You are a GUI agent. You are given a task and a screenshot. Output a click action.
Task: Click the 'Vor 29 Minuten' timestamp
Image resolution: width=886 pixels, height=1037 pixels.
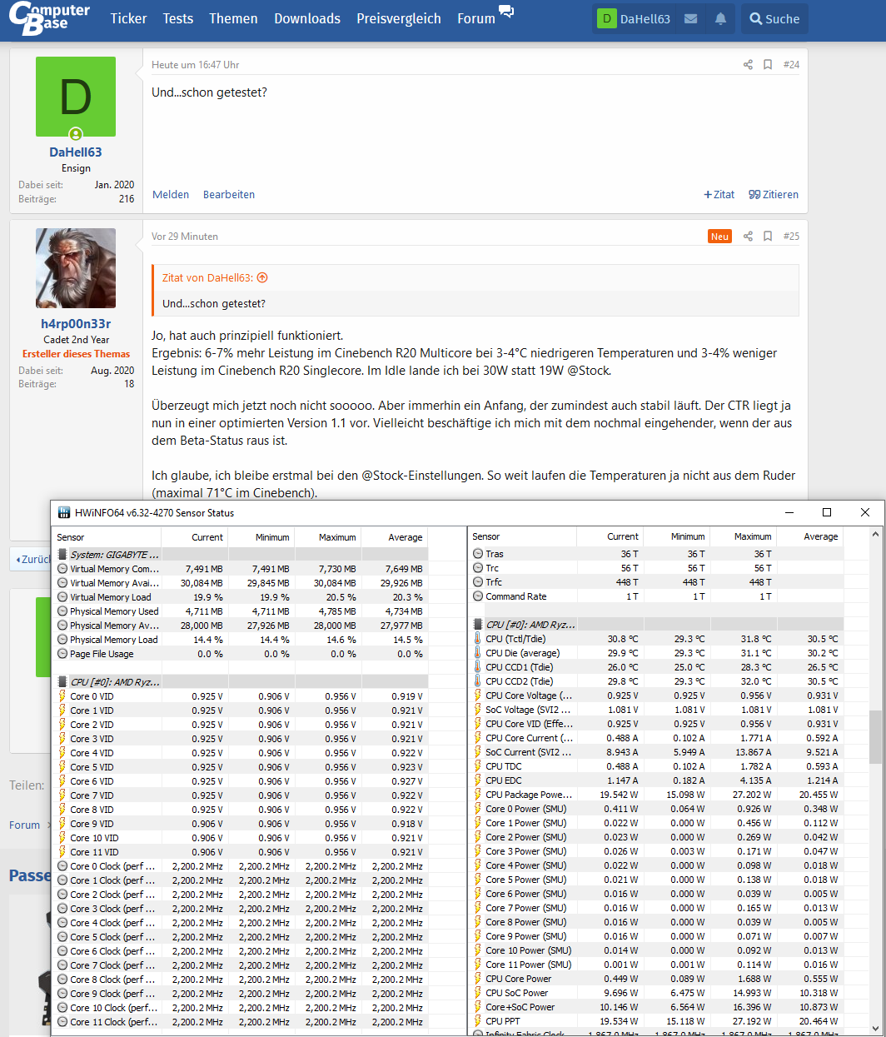point(185,236)
